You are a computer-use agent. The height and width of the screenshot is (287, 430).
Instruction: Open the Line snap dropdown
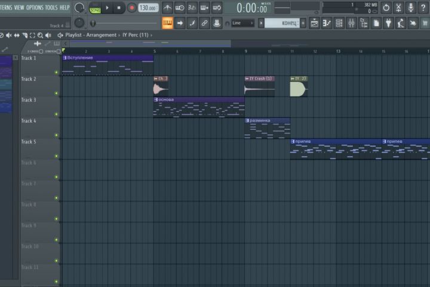pos(242,23)
